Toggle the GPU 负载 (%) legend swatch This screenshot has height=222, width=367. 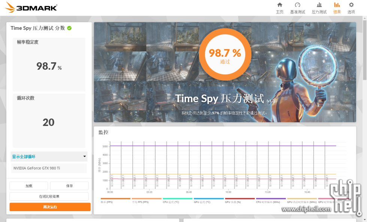240,198
